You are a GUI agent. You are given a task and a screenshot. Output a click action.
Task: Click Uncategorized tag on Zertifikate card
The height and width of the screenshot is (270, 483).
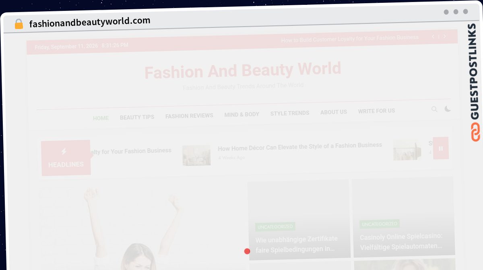pyautogui.click(x=275, y=226)
